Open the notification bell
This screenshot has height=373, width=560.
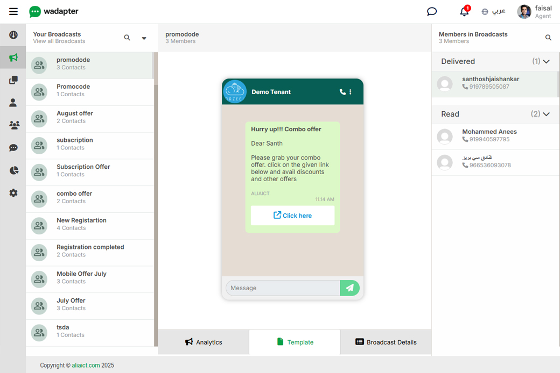(x=464, y=11)
